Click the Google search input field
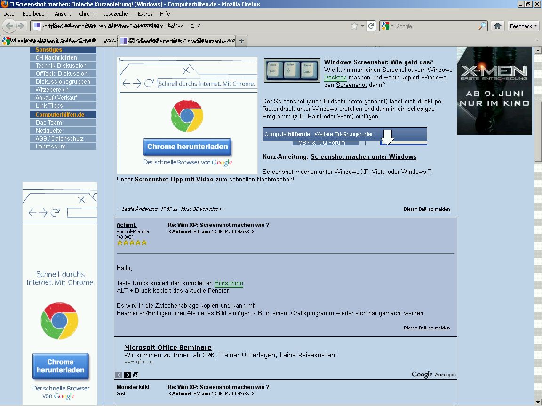 point(436,26)
